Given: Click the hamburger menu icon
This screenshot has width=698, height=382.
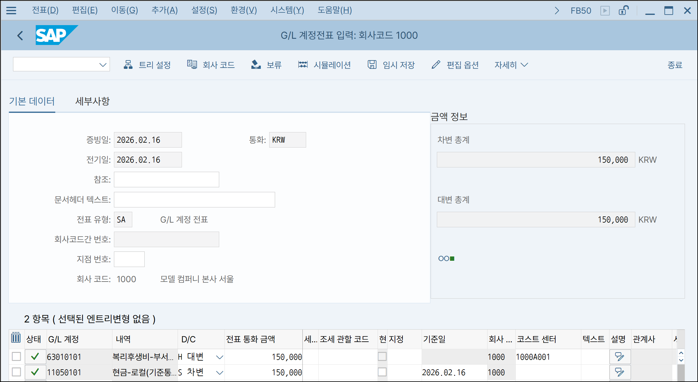Looking at the screenshot, I should [11, 11].
